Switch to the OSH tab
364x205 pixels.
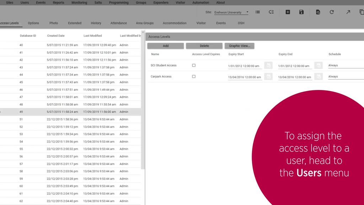coord(241,23)
